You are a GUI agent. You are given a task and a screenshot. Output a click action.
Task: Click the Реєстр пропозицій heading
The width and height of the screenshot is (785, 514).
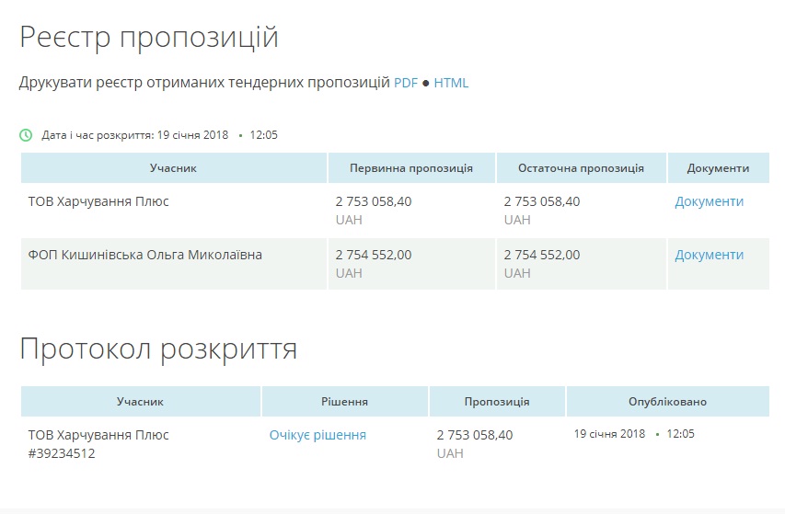point(149,38)
